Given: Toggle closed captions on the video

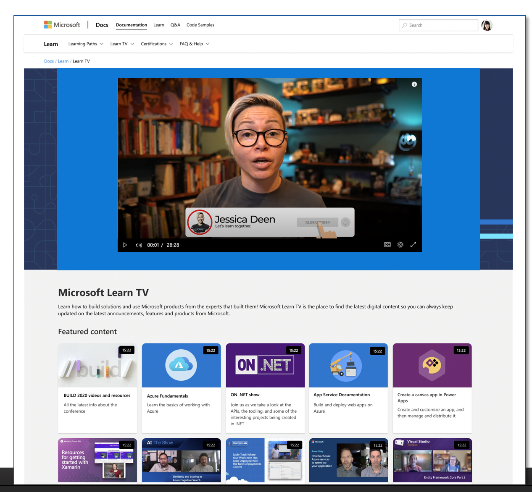Looking at the screenshot, I should (387, 245).
